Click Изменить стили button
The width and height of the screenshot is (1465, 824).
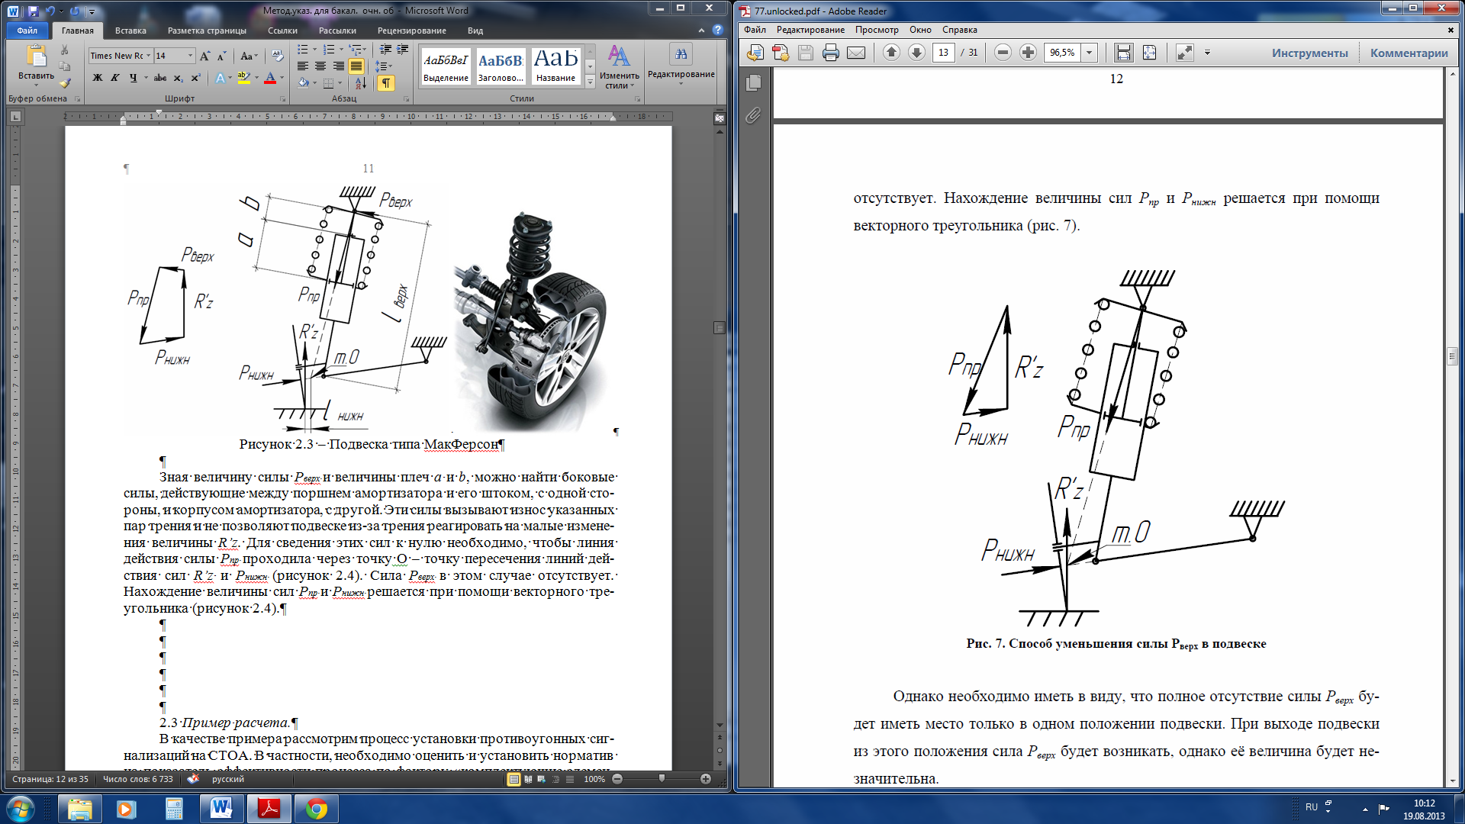pos(619,66)
